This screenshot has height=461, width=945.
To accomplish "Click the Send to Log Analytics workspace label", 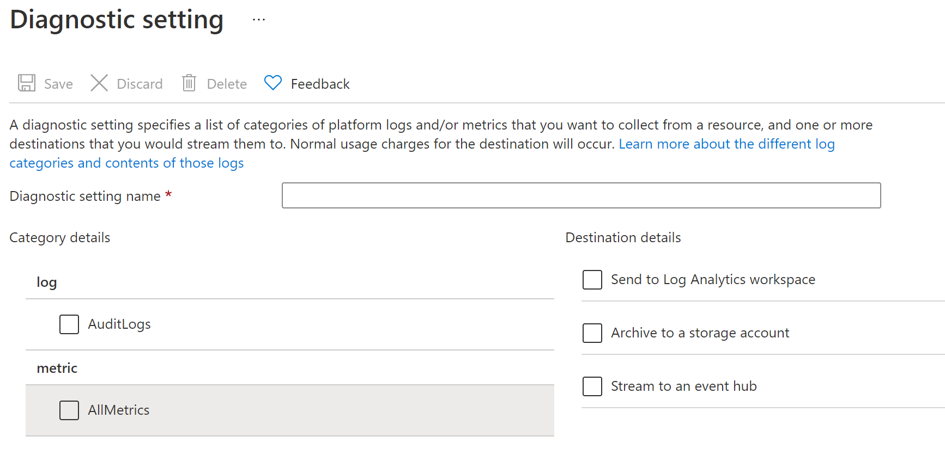I will click(x=713, y=280).
